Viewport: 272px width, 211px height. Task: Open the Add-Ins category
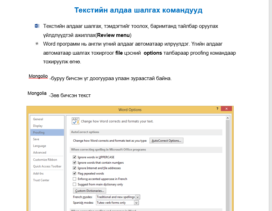tap(47, 173)
